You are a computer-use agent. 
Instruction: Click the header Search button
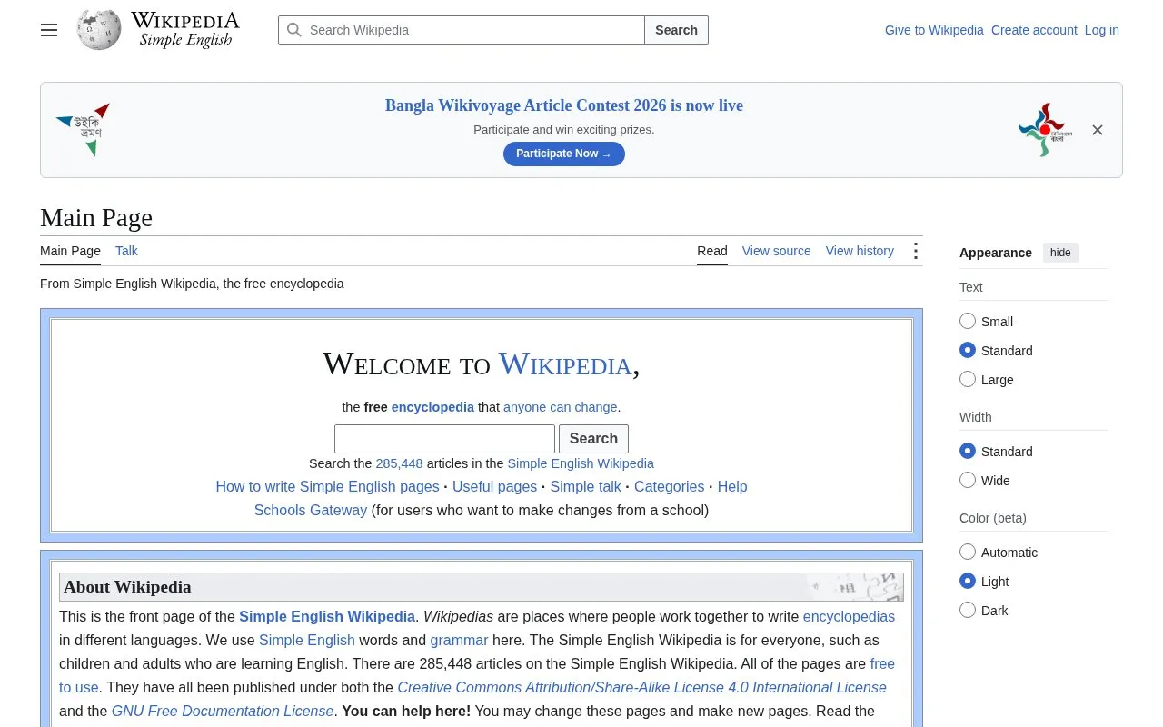pyautogui.click(x=676, y=30)
